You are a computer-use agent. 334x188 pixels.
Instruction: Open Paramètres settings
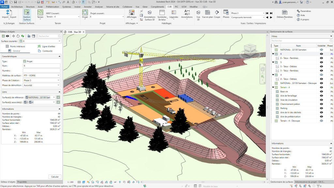pos(304,11)
